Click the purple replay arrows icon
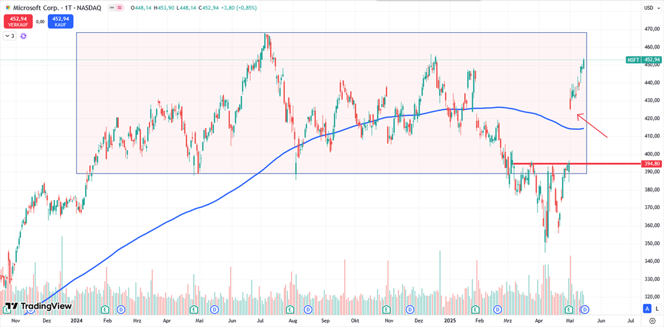The image size is (664, 327). tap(23, 36)
